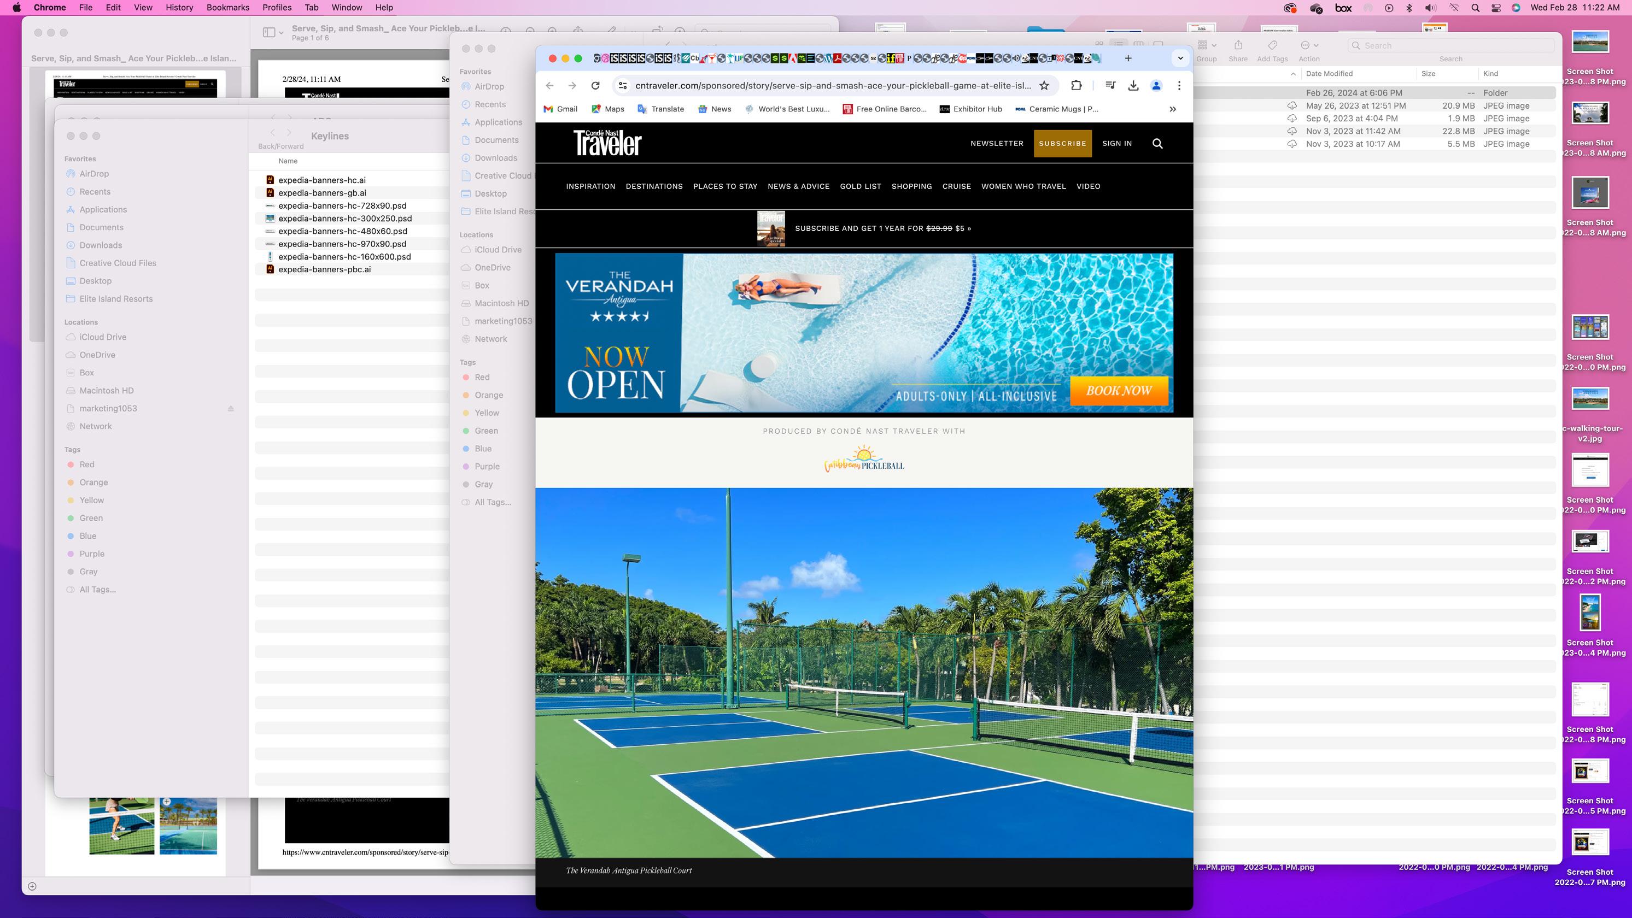The height and width of the screenshot is (918, 1632).
Task: Open Chrome downloads icon
Action: (1133, 85)
